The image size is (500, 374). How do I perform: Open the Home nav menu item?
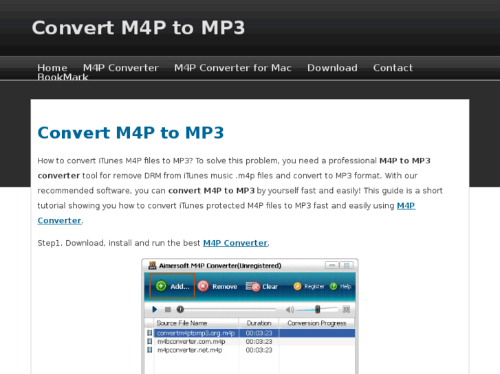click(52, 68)
